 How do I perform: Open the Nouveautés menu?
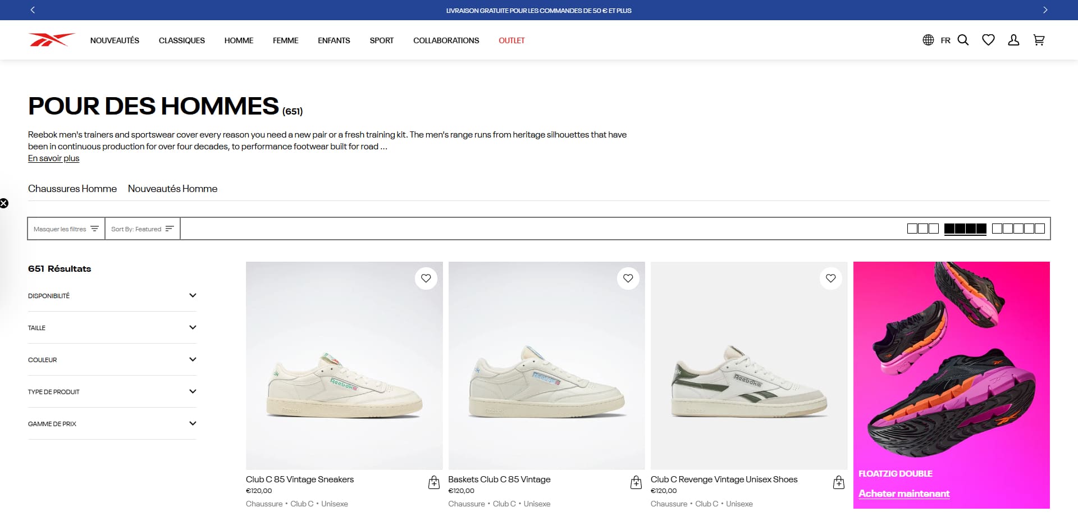click(115, 40)
